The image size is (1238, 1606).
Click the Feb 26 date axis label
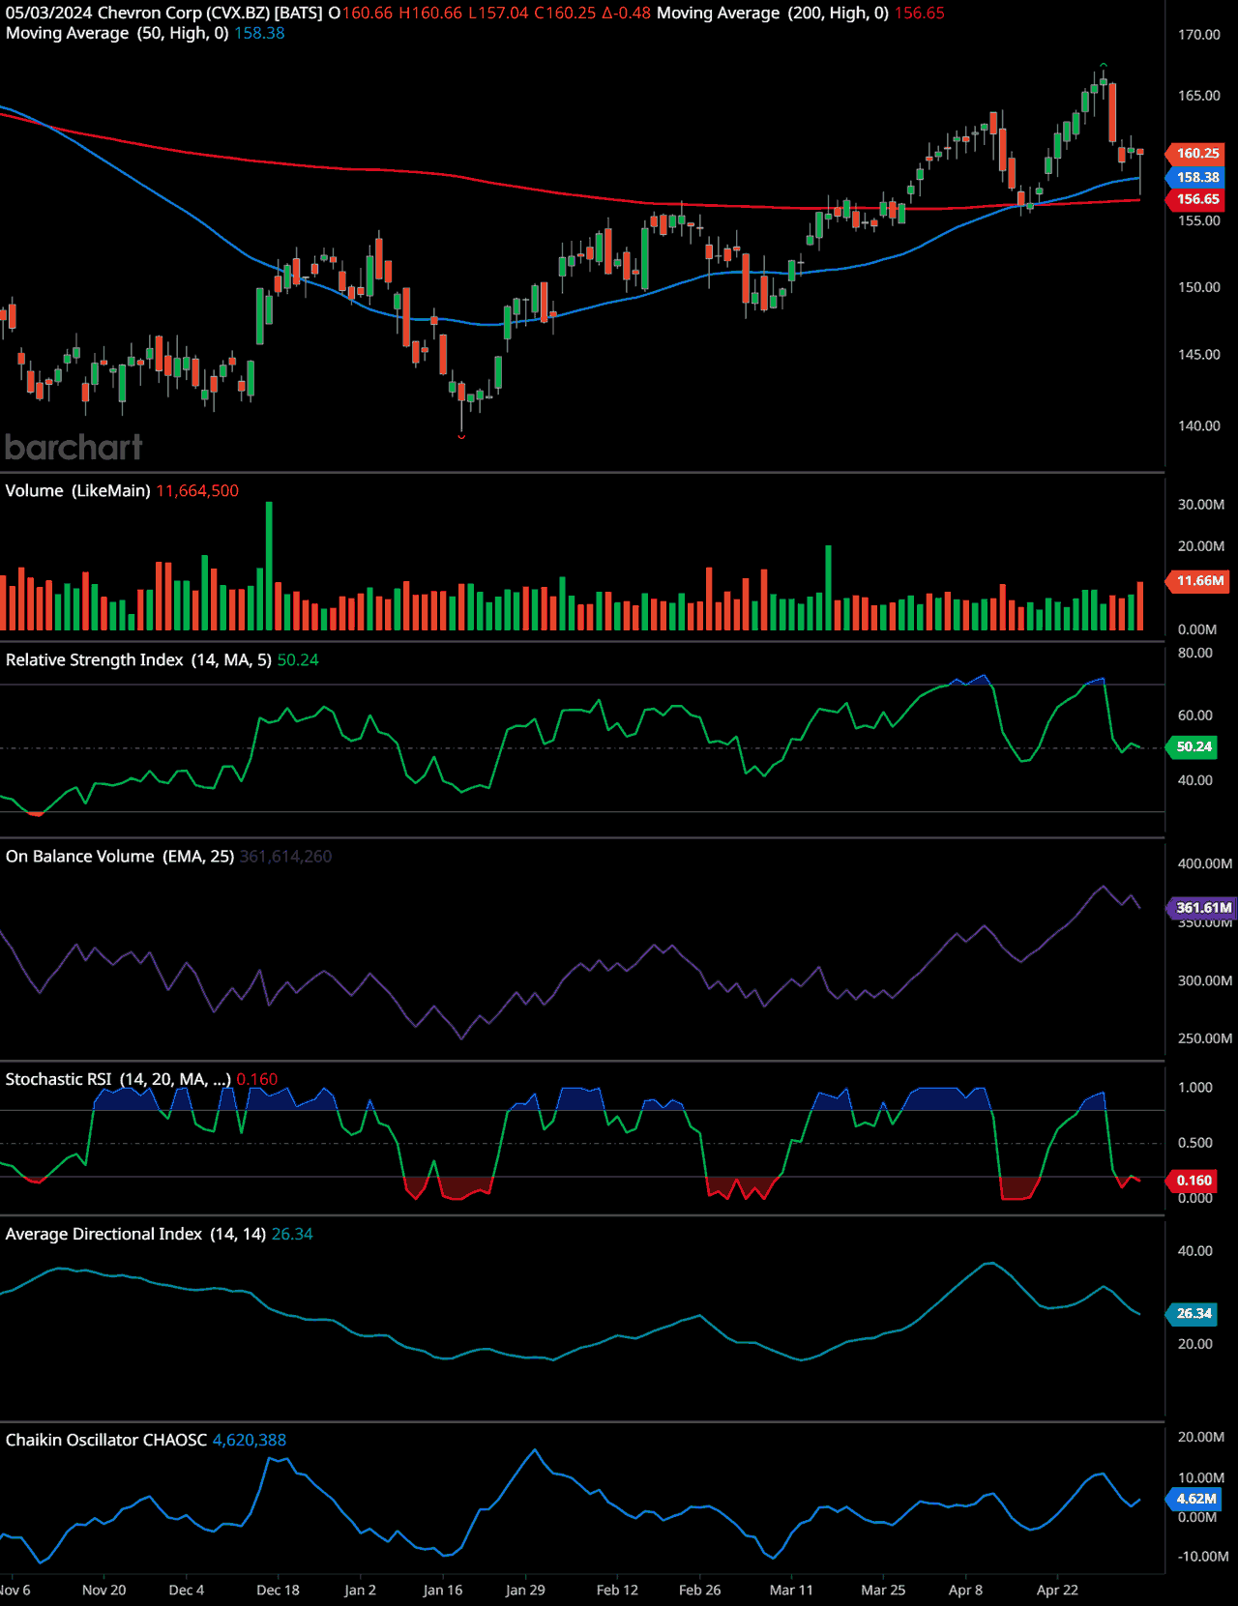tap(700, 1590)
